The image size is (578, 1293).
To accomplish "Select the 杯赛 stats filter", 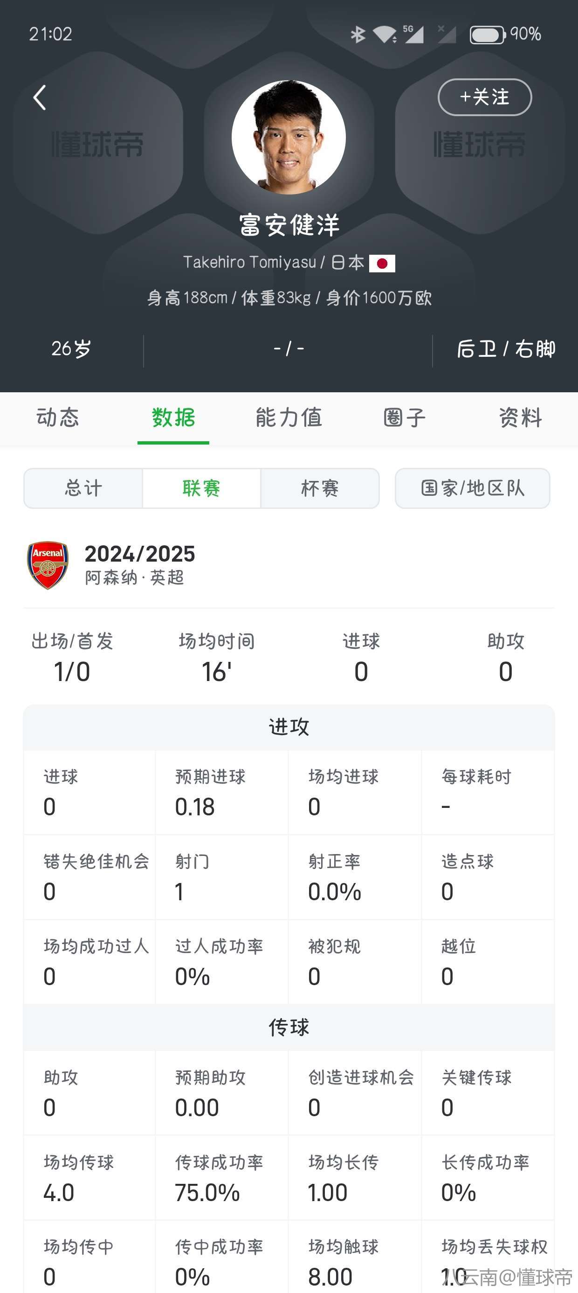I will (x=320, y=488).
